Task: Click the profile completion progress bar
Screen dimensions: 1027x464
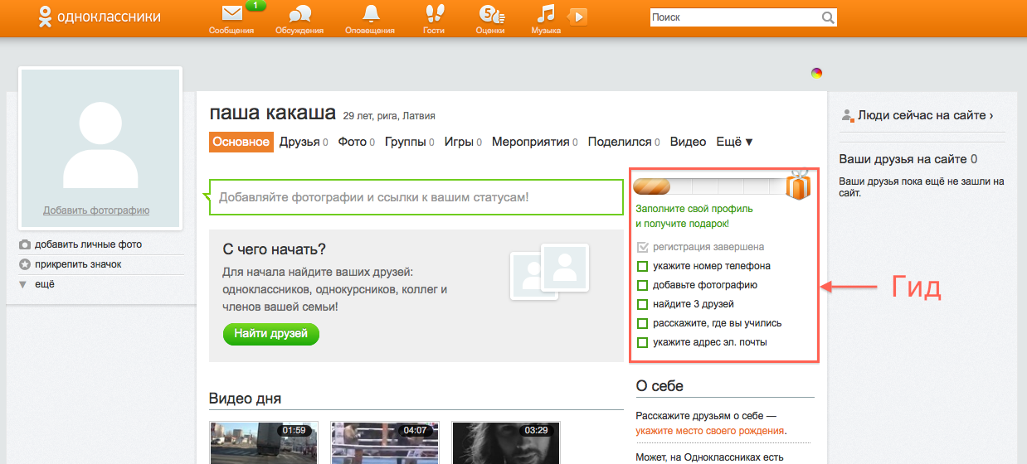Action: 709,186
